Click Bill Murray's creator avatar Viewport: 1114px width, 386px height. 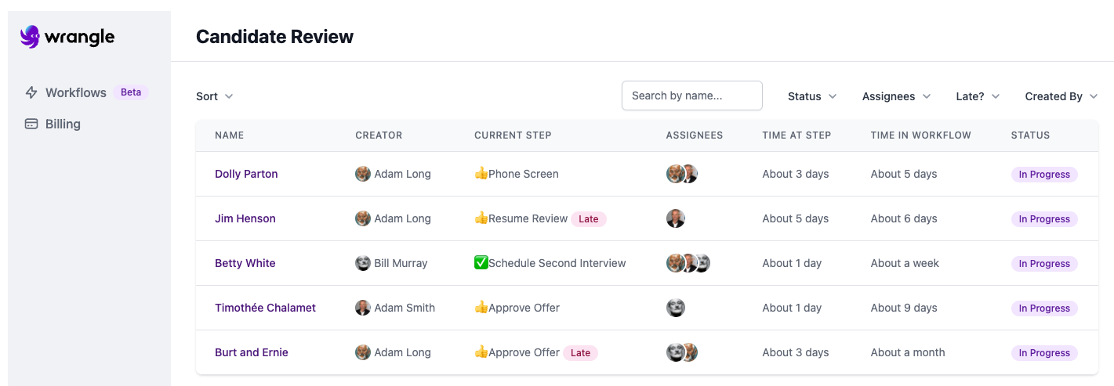[x=363, y=263]
